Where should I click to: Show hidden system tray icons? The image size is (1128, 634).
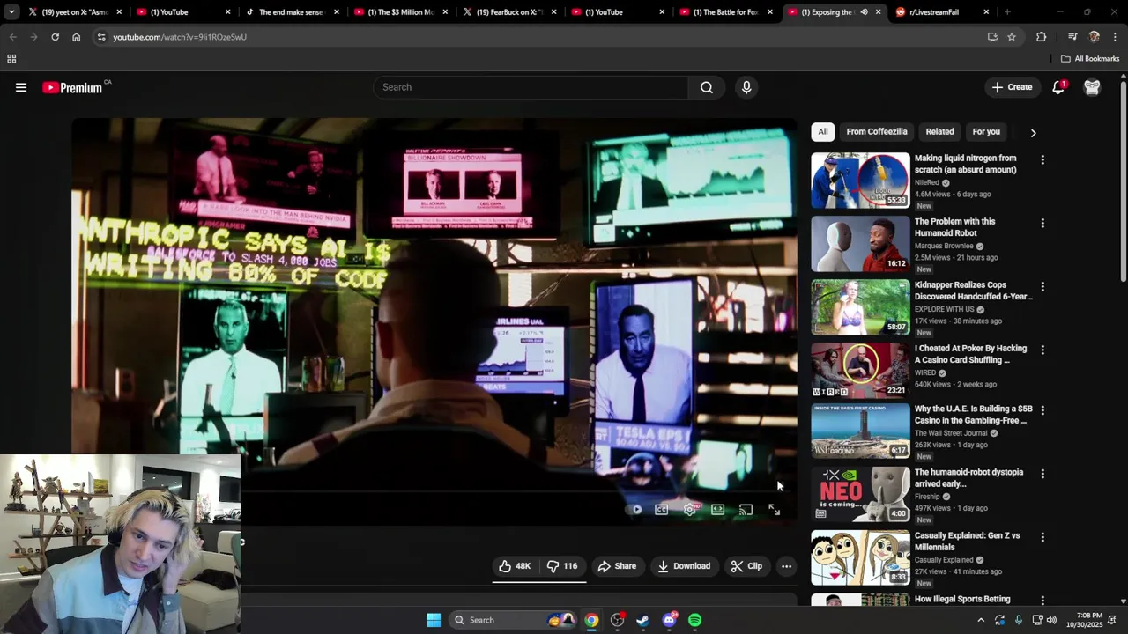point(981,620)
